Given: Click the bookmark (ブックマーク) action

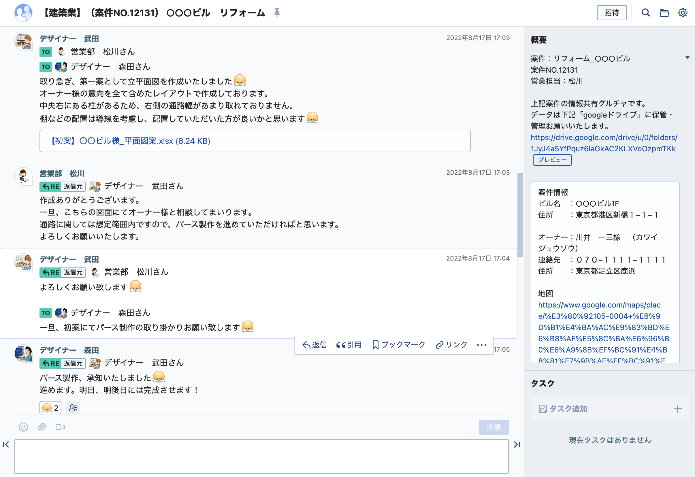Looking at the screenshot, I should click(399, 345).
